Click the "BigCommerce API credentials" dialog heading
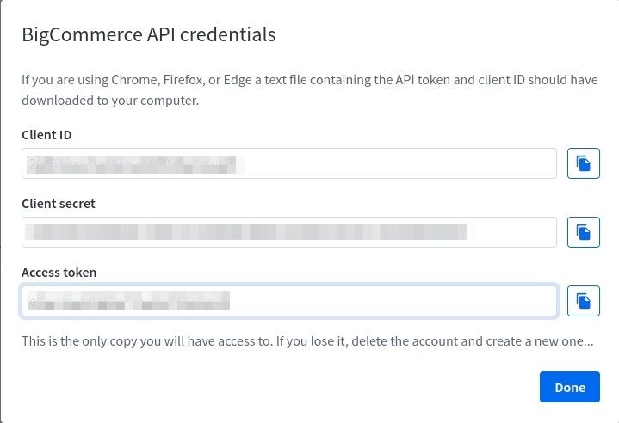 (x=148, y=35)
